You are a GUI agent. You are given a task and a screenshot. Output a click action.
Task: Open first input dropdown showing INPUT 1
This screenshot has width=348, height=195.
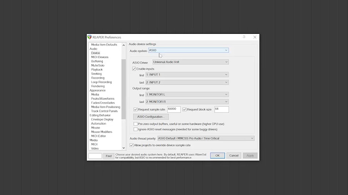[x=187, y=74]
